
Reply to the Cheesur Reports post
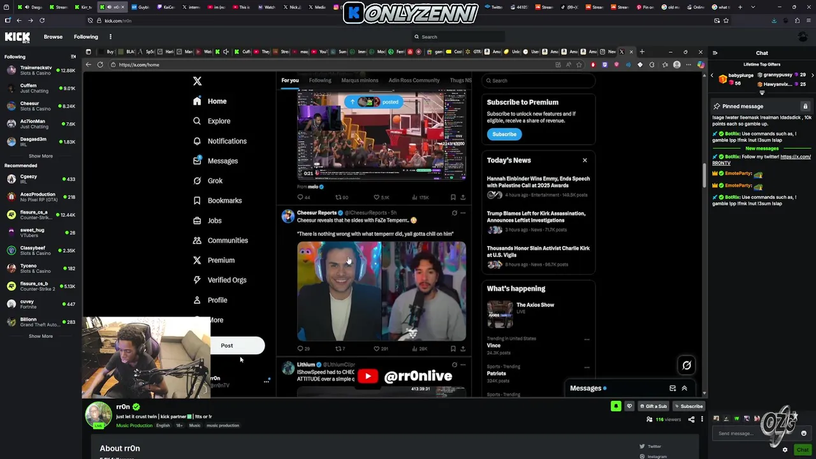point(303,349)
